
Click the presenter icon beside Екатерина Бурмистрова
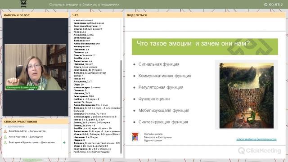coord(5,143)
